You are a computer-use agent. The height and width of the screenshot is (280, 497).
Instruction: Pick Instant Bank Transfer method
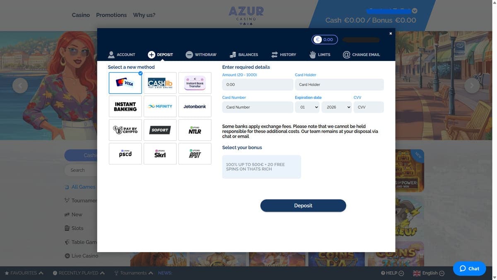[195, 83]
